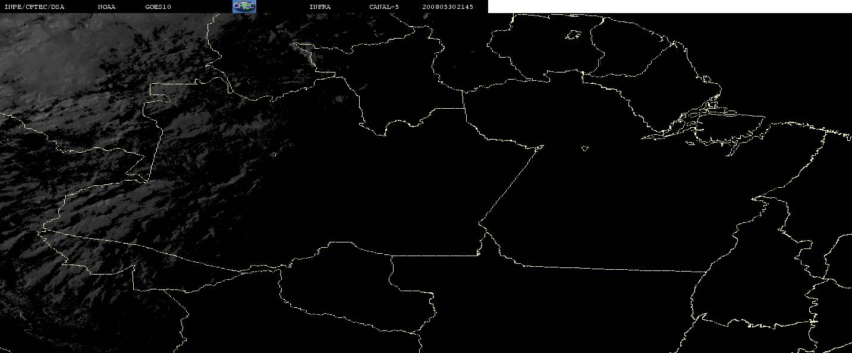Click the CPTEC logo in header
The height and width of the screenshot is (353, 852).
click(x=244, y=6)
